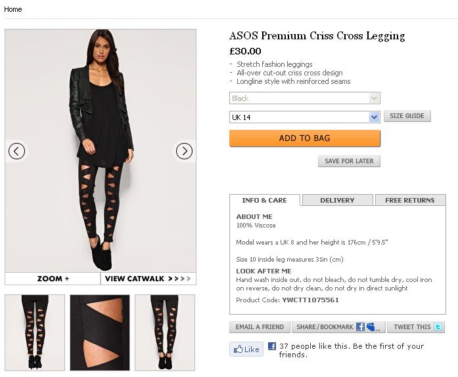Screen dimensions: 458x377
Task: Open the Free Returns tab
Action: pyautogui.click(x=410, y=200)
